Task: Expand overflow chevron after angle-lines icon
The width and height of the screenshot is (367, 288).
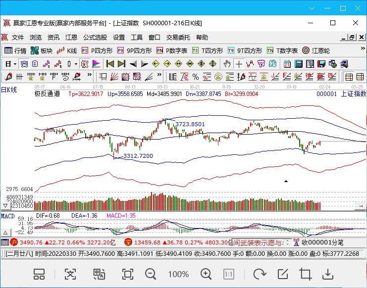Action: point(159,75)
